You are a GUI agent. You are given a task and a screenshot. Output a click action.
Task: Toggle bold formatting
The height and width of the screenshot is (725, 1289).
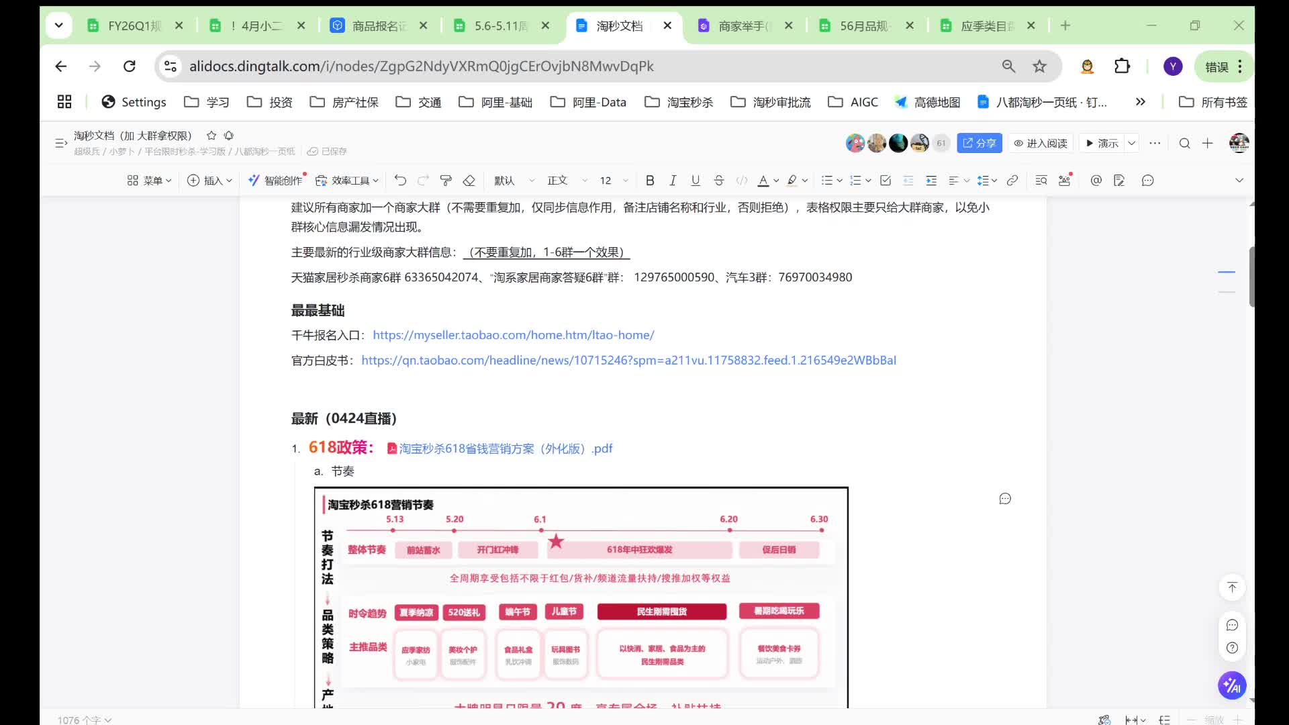point(649,180)
